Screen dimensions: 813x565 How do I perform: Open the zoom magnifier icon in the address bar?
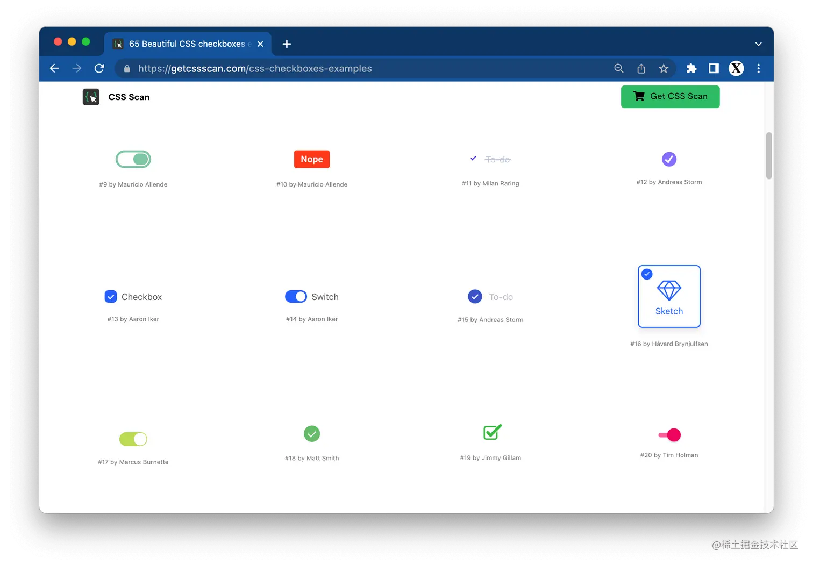[619, 68]
